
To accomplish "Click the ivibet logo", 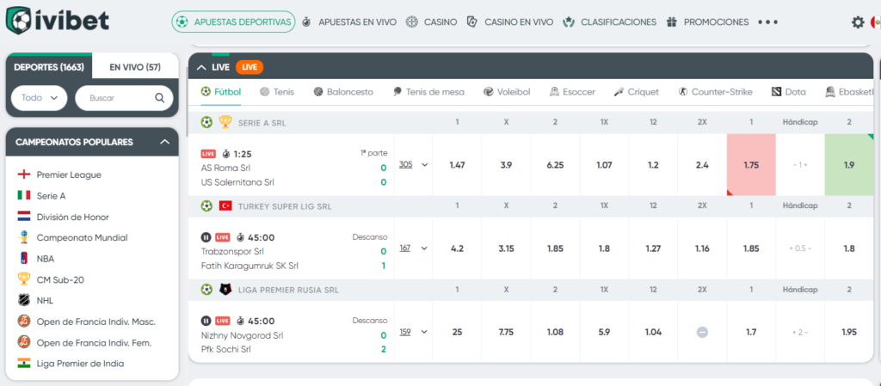I will tap(57, 21).
